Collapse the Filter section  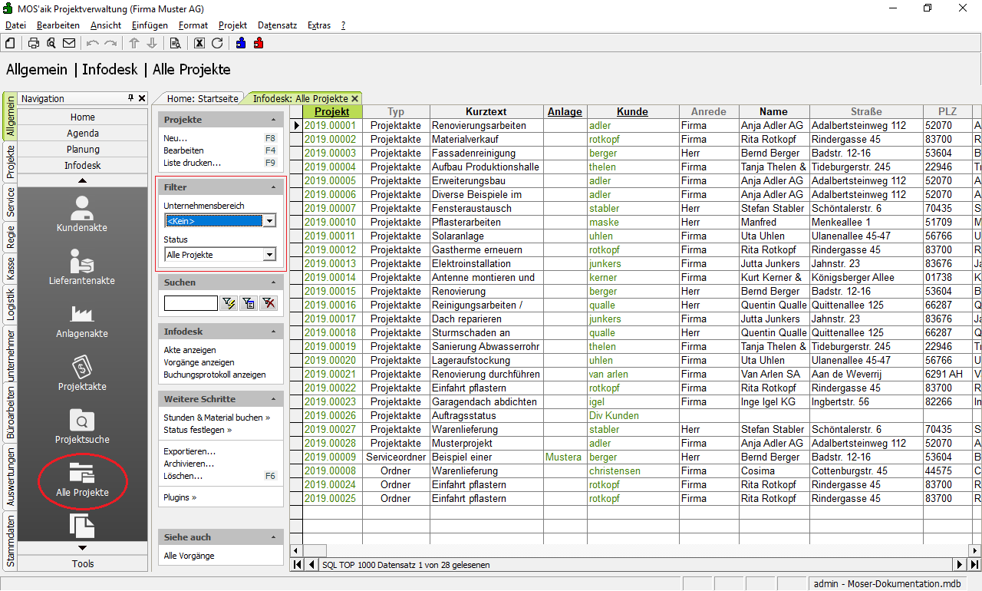(x=274, y=187)
